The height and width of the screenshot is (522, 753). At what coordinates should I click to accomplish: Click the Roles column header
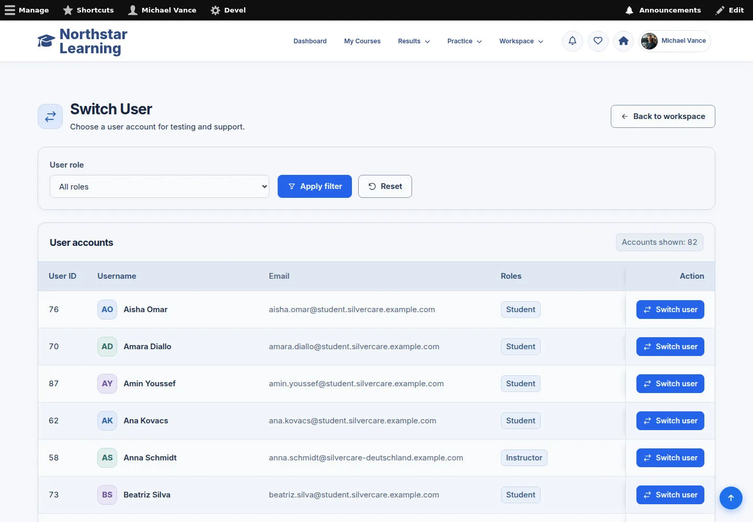point(511,276)
